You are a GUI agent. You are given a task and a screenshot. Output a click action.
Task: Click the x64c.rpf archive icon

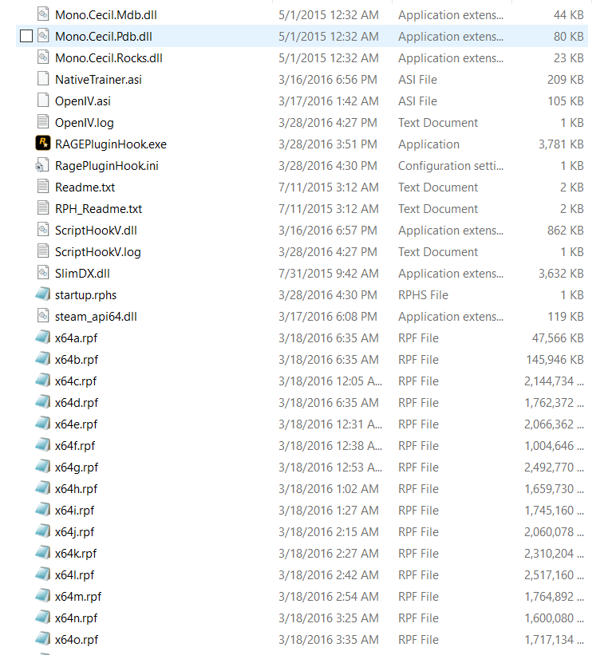[43, 380]
